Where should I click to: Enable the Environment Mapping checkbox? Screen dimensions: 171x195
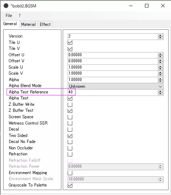pos(70,173)
